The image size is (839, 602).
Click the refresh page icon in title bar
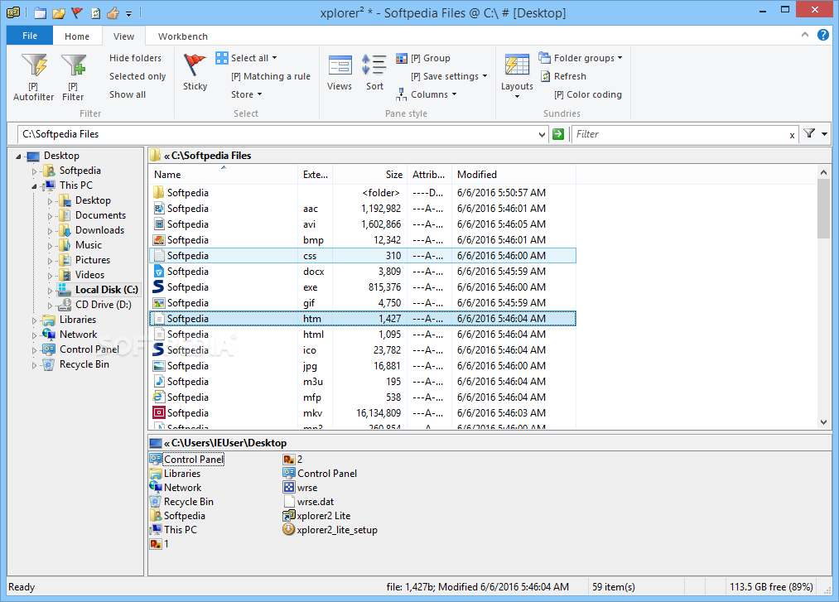point(95,13)
